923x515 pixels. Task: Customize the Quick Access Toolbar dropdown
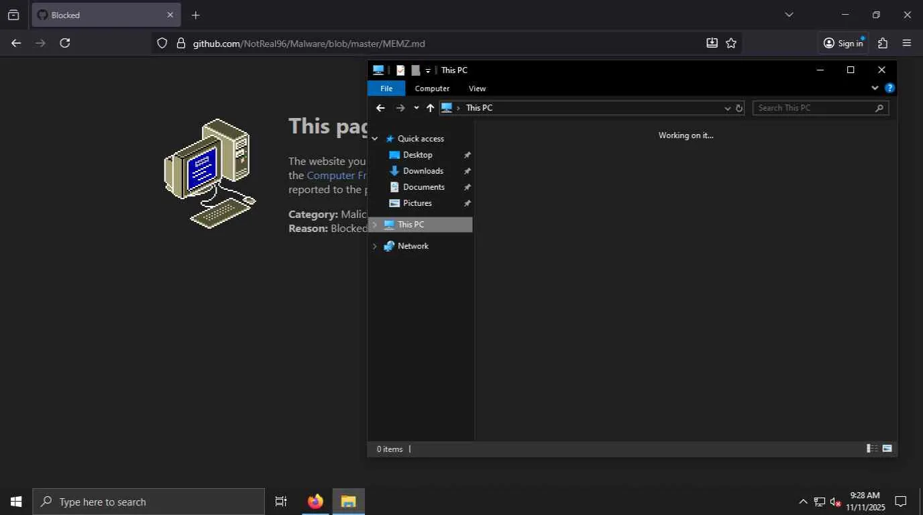click(x=428, y=70)
